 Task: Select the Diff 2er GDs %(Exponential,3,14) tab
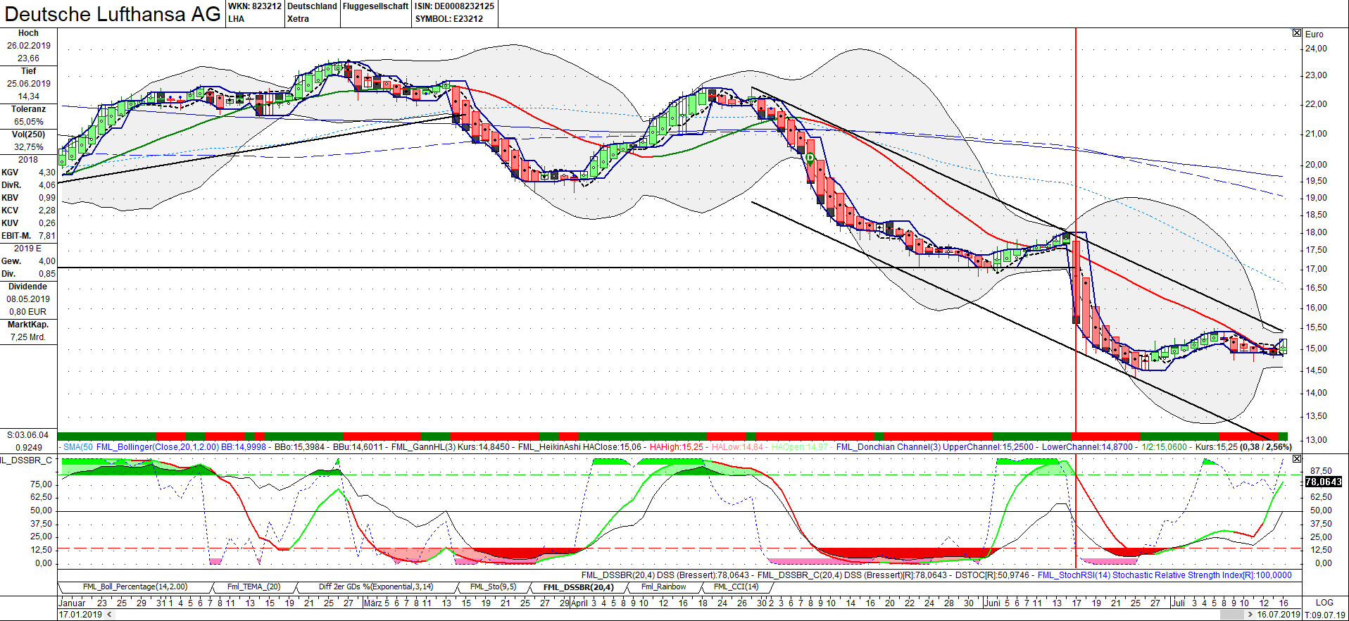[x=376, y=587]
